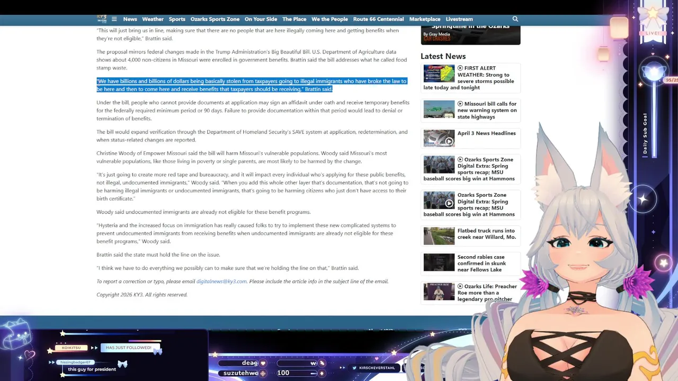Click the play icon beside Ozarks Life headline
The image size is (678, 381).
(460, 287)
